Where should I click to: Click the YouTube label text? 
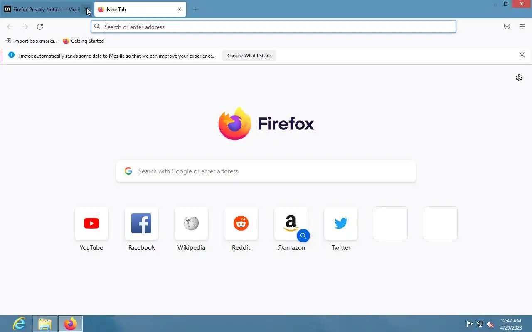[x=91, y=248]
